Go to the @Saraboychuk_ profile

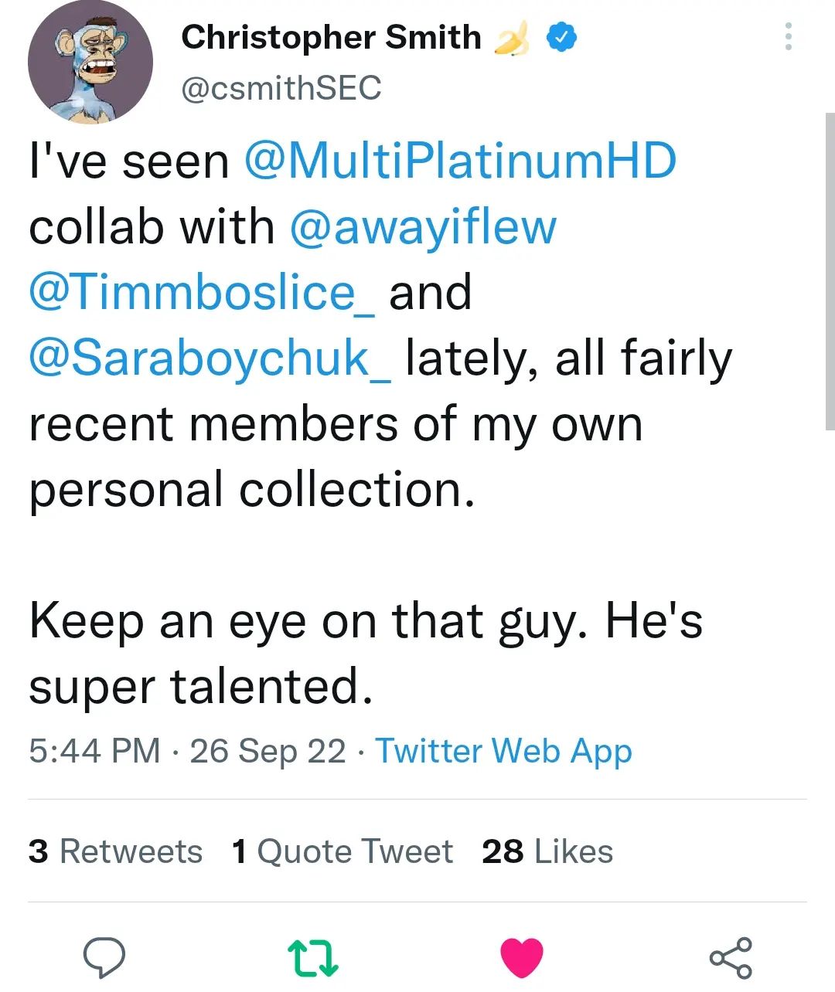coord(210,358)
